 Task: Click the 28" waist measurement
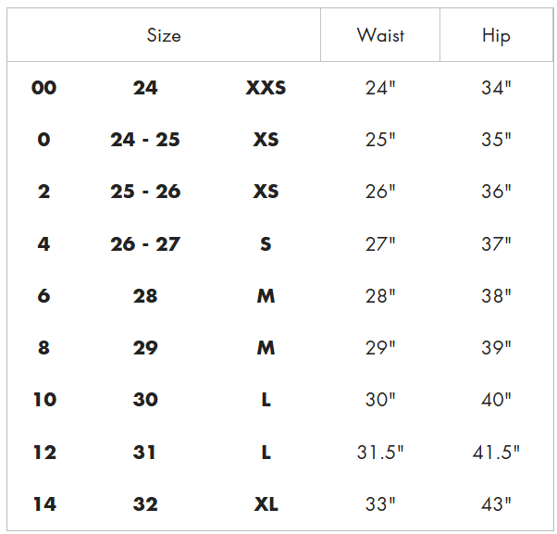point(380,295)
